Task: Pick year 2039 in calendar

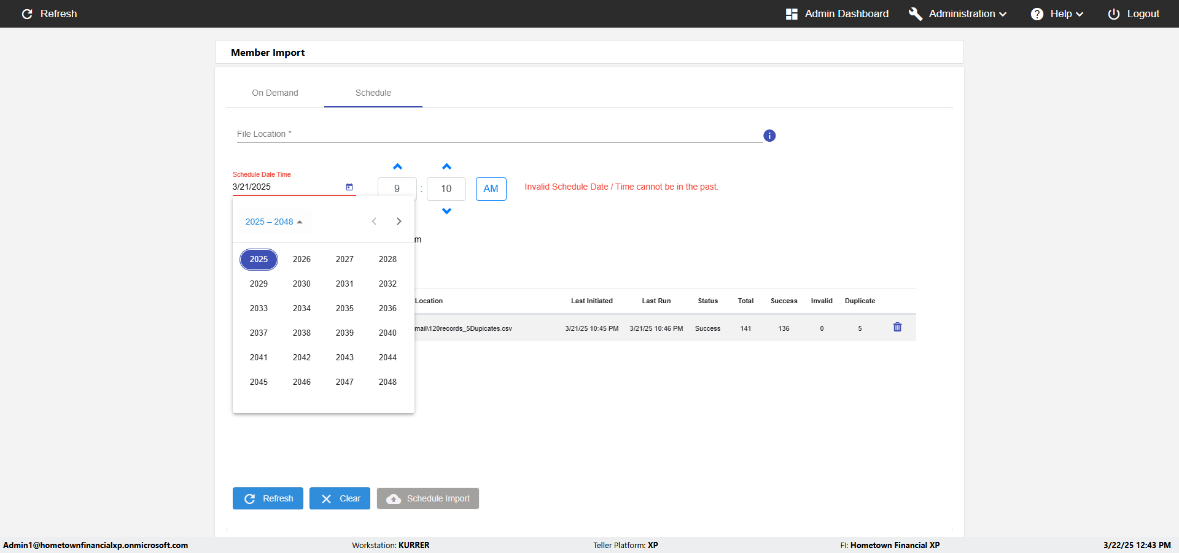Action: (x=344, y=333)
